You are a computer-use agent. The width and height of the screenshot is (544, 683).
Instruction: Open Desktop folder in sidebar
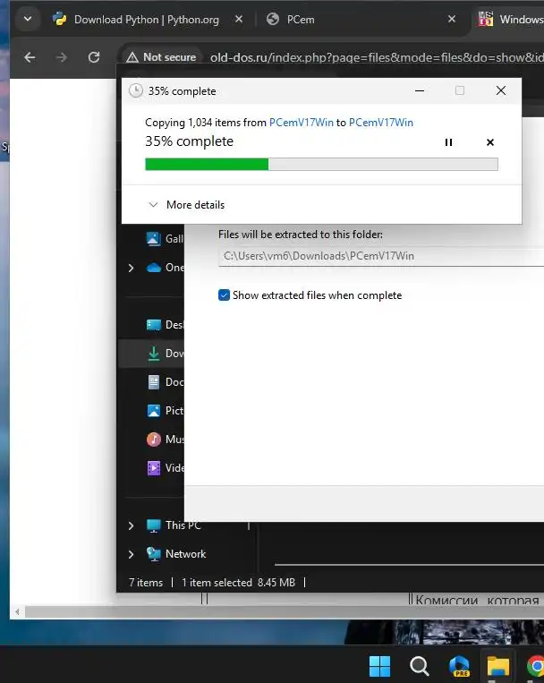(x=165, y=325)
